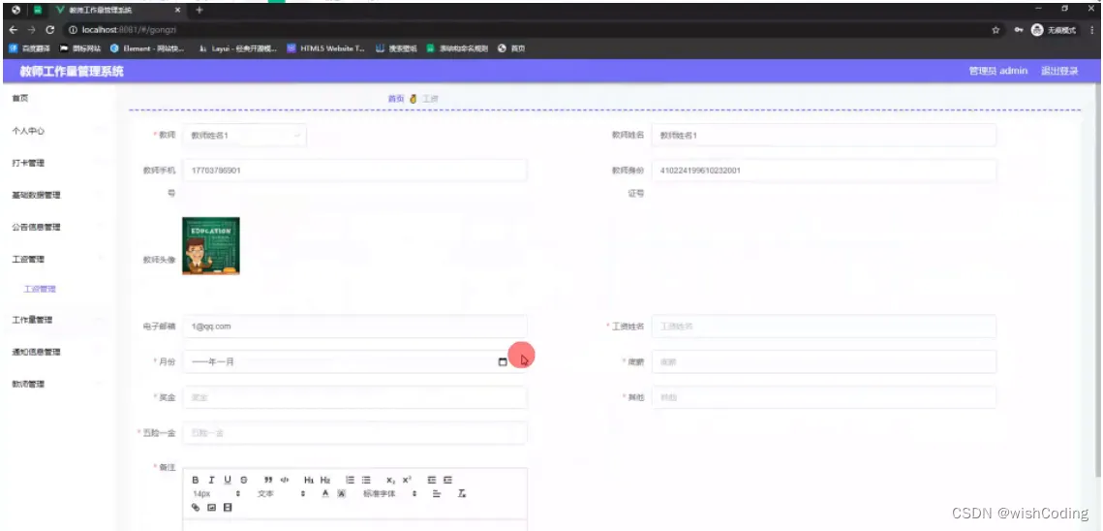Insert a code block in the editor
Screen dimensions: 1103x531
coord(285,480)
